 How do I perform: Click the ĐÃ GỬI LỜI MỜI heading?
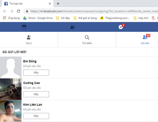click(14, 52)
